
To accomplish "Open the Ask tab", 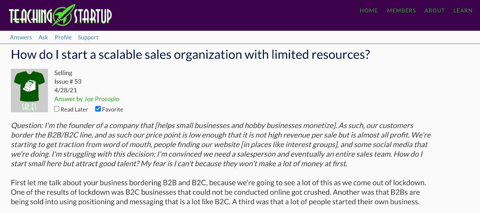I will [x=43, y=37].
